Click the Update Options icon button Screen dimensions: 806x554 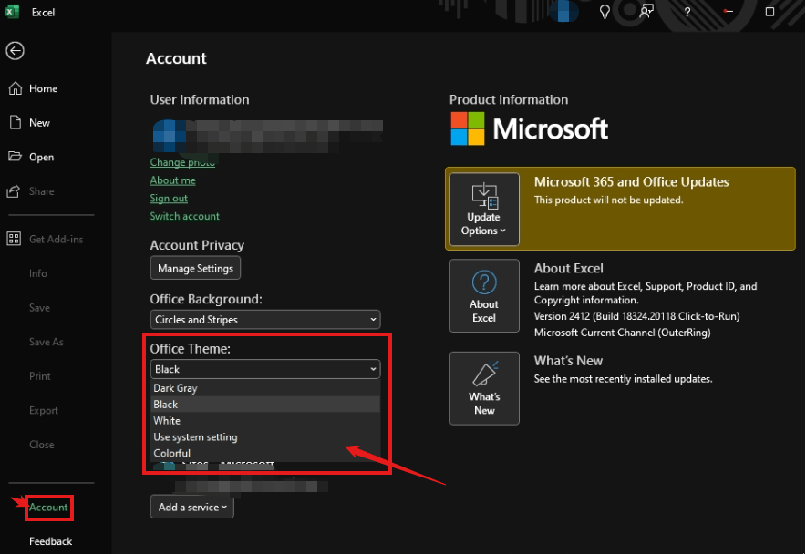pos(483,209)
